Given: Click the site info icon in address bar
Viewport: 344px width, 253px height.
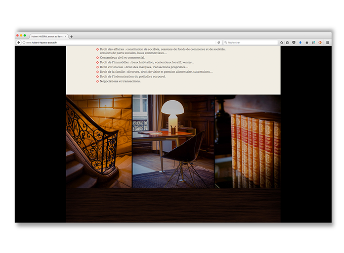Looking at the screenshot, I should 24,43.
